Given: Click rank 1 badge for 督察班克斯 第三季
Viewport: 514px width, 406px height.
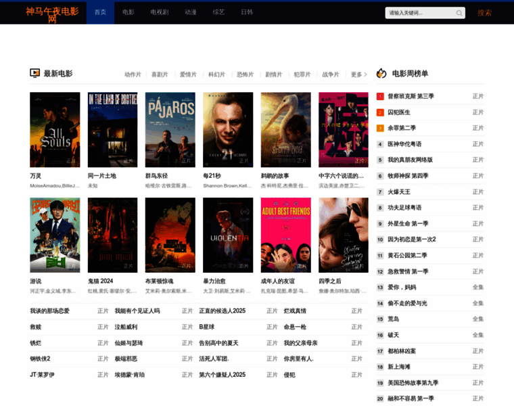Looking at the screenshot, I should click(x=380, y=96).
